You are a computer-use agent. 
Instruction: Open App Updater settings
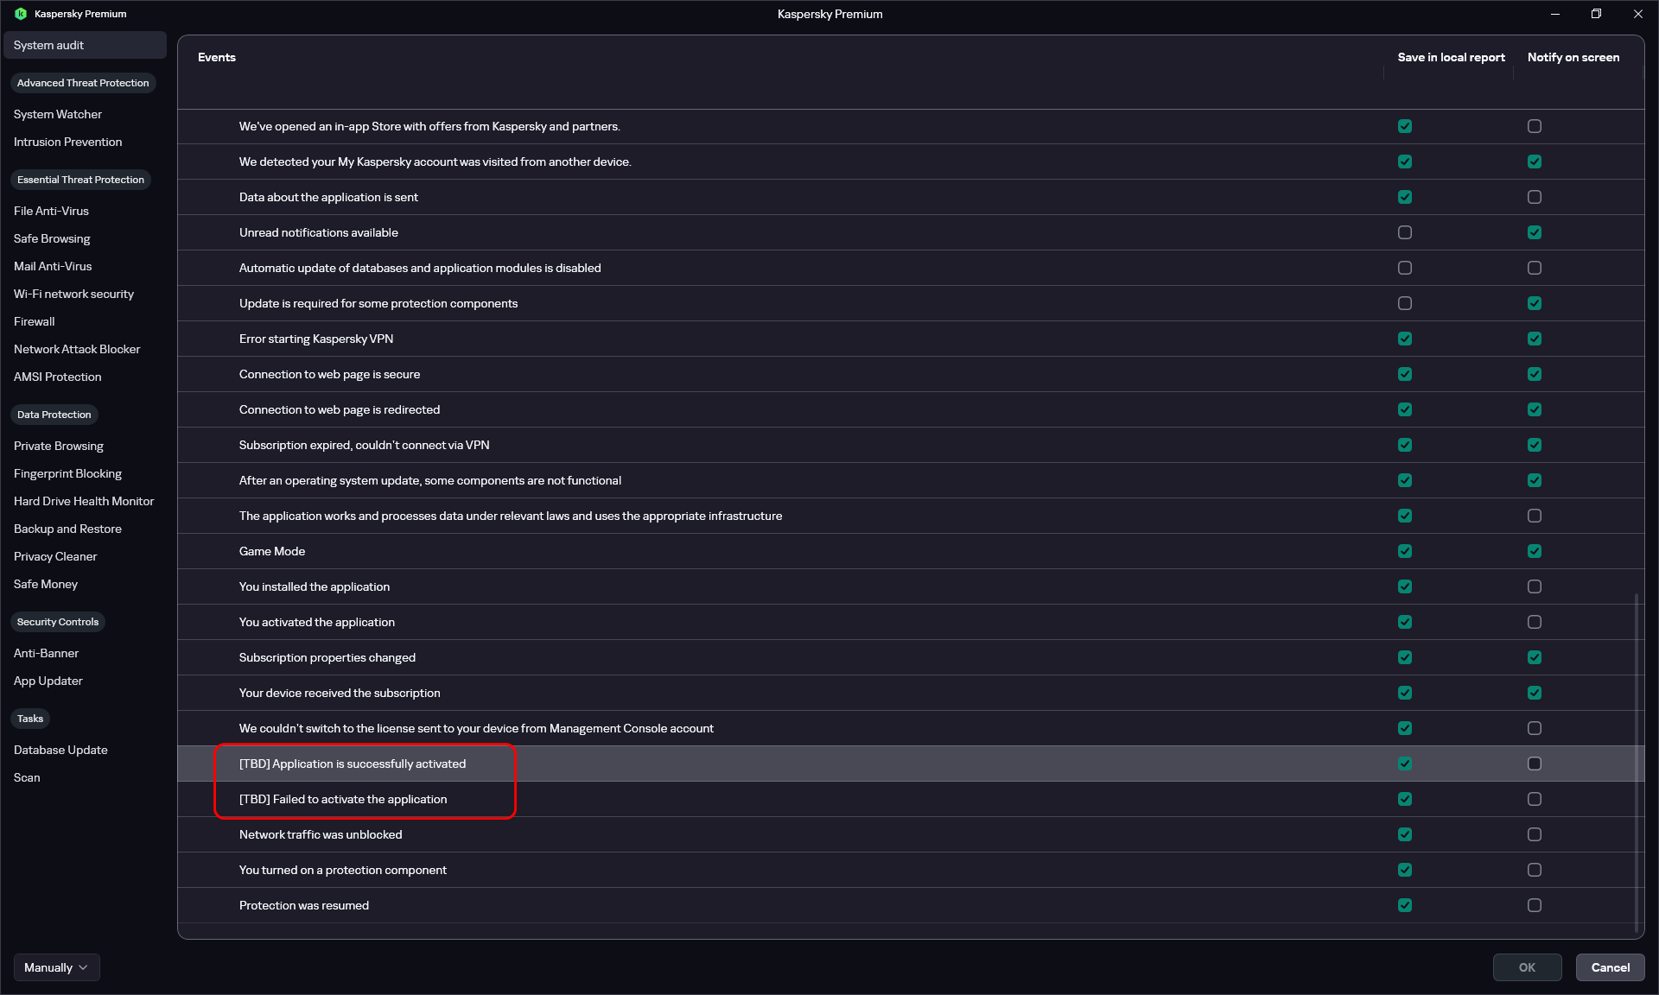[48, 681]
